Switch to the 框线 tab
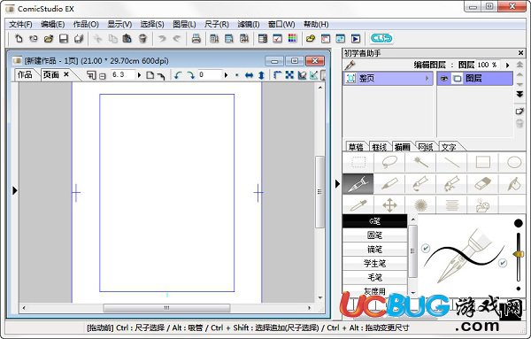Viewport: 531px width, 339px height. [x=379, y=147]
